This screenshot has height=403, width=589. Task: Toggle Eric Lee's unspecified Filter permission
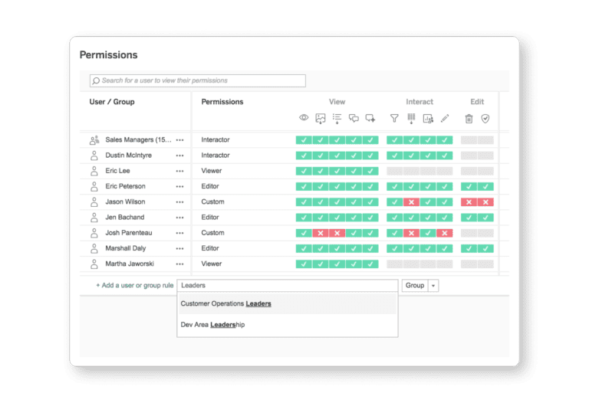(x=394, y=171)
